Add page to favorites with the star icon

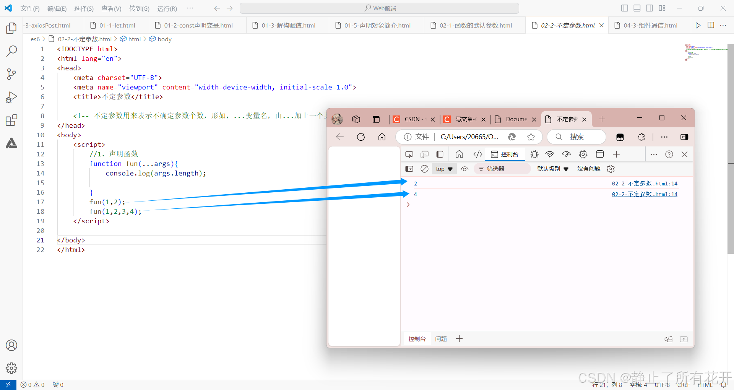tap(531, 137)
